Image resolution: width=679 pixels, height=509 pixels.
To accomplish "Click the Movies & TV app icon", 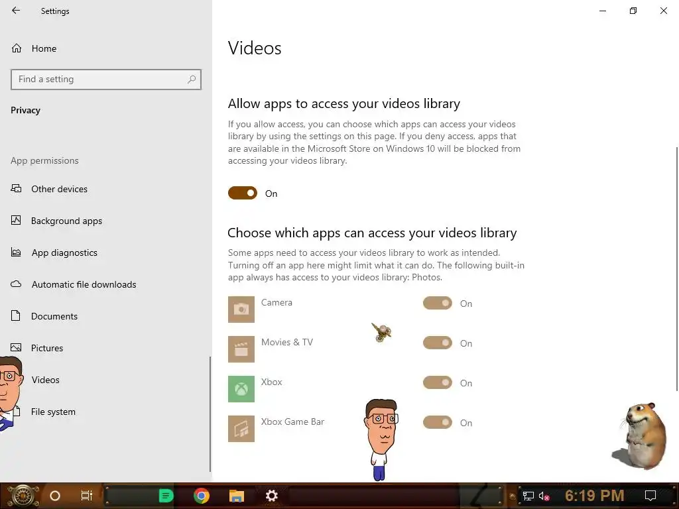I will click(241, 349).
